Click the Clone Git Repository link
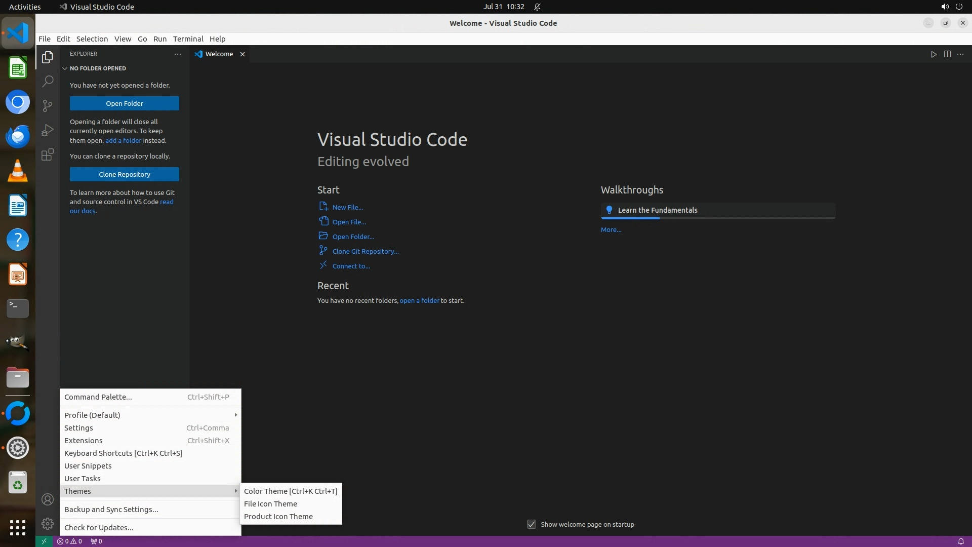This screenshot has width=972, height=547. tap(365, 251)
